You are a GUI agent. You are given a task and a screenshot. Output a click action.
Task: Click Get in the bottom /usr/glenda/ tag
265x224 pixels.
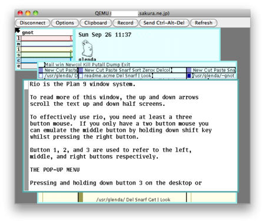pos(153,200)
